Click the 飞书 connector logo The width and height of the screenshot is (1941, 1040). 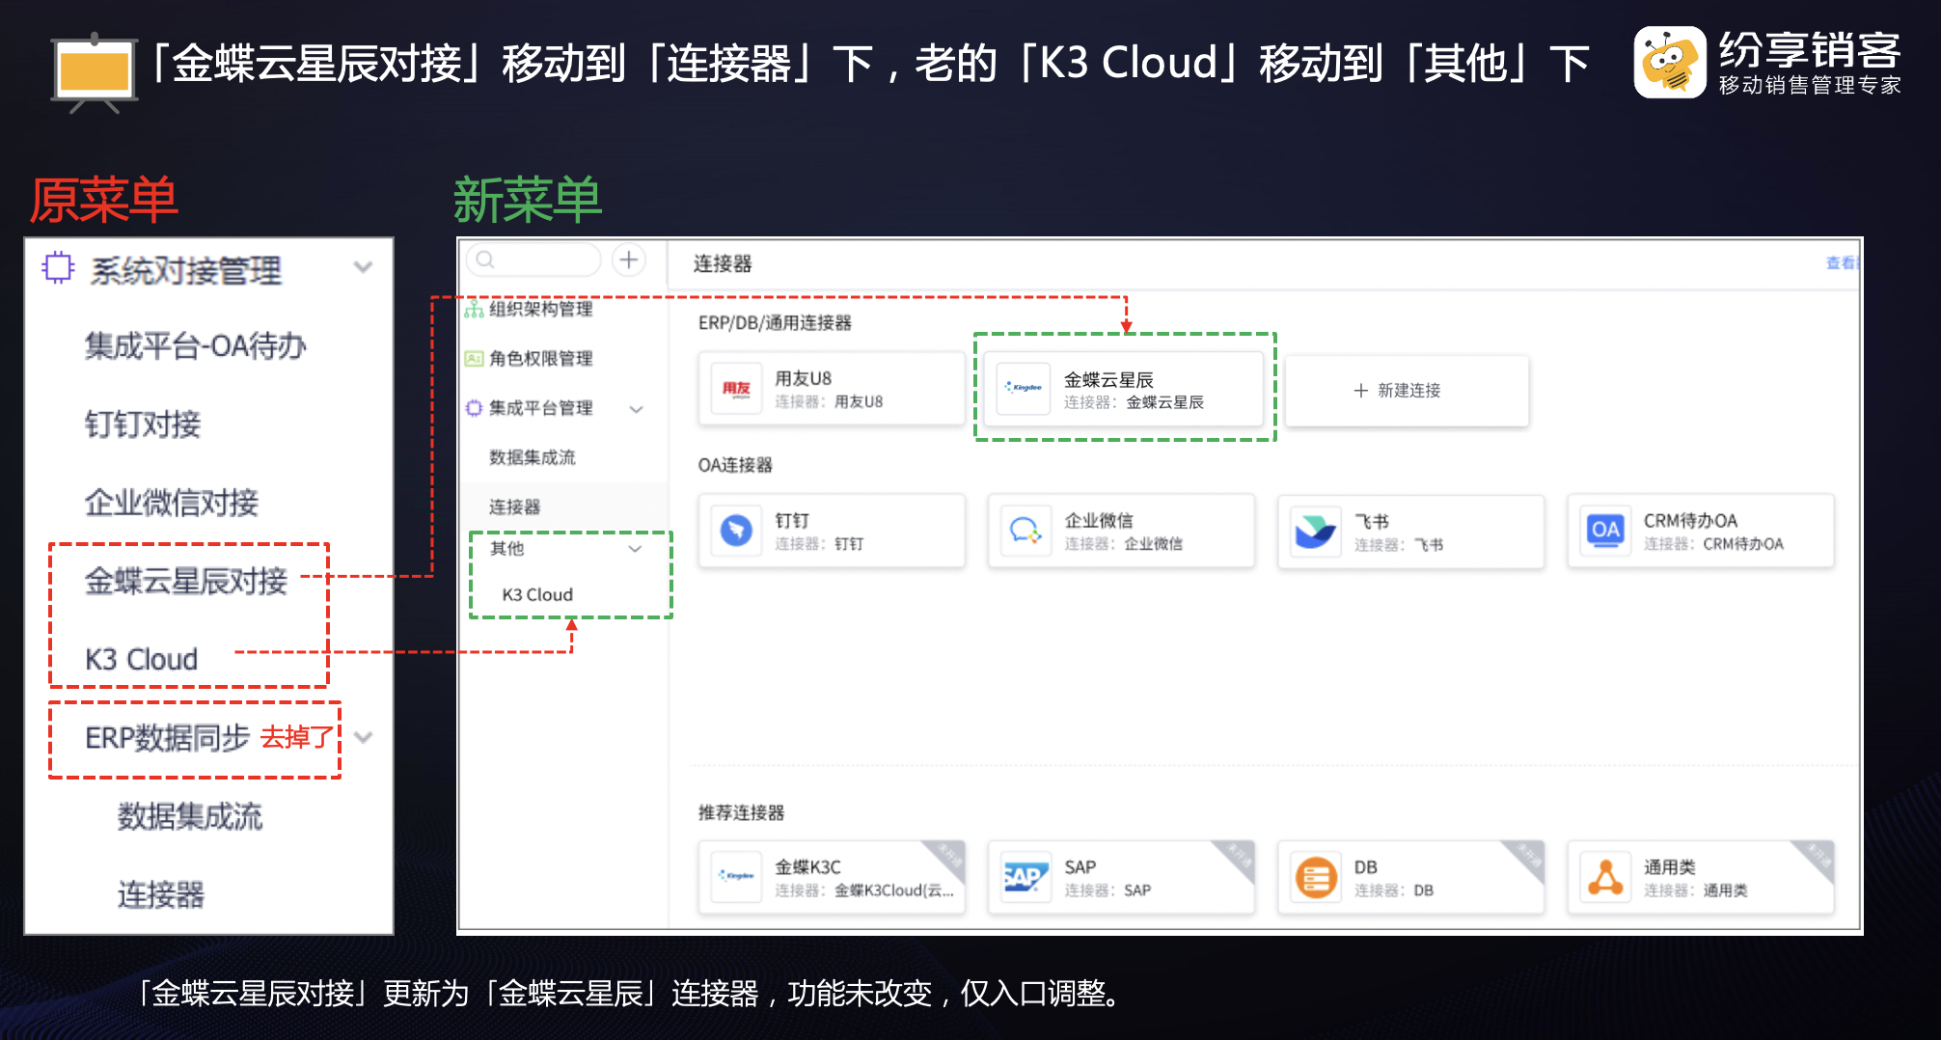point(1315,531)
